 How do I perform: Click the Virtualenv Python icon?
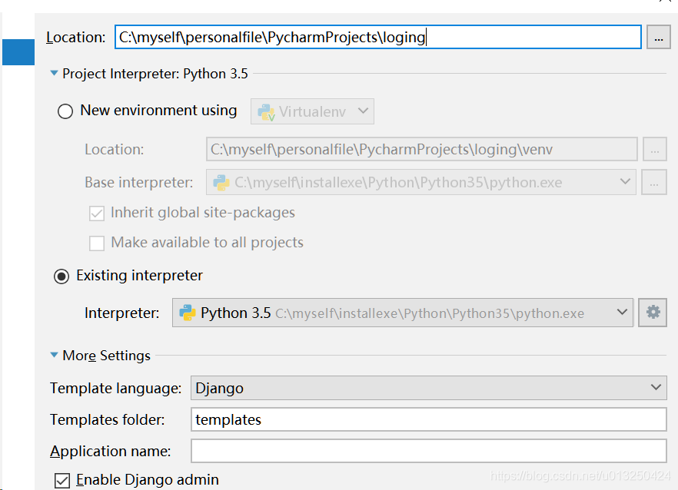[x=266, y=112]
